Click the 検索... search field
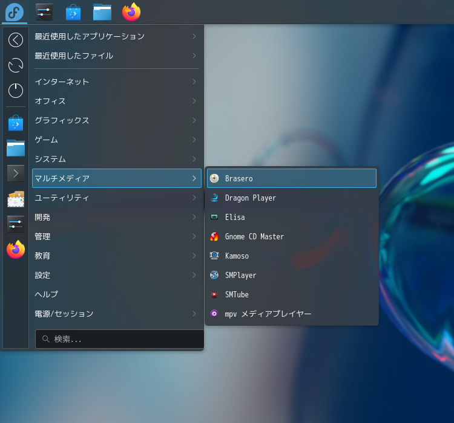 click(120, 339)
